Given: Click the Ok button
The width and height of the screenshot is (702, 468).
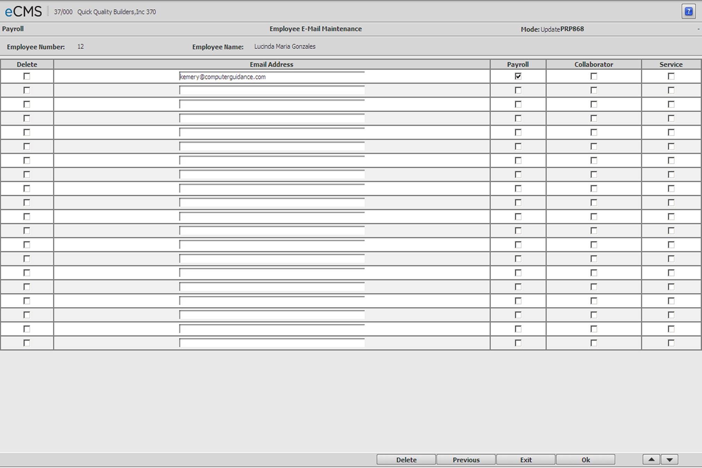Looking at the screenshot, I should click(x=586, y=460).
